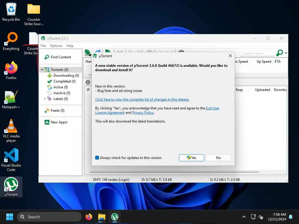Click the Find Content magnifier icon

pyautogui.click(x=47, y=57)
